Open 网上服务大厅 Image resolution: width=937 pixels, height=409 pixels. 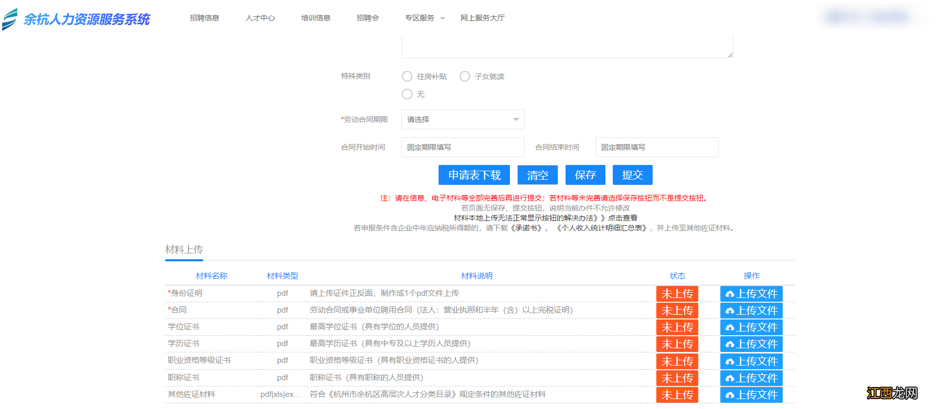click(483, 18)
